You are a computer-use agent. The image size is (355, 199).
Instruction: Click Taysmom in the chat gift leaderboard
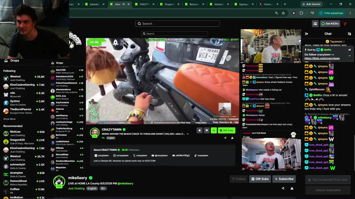pos(336,41)
